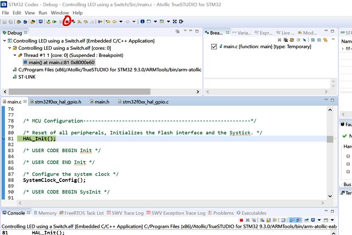Click the Step Into icon
352x235 pixels.
(x=79, y=22)
